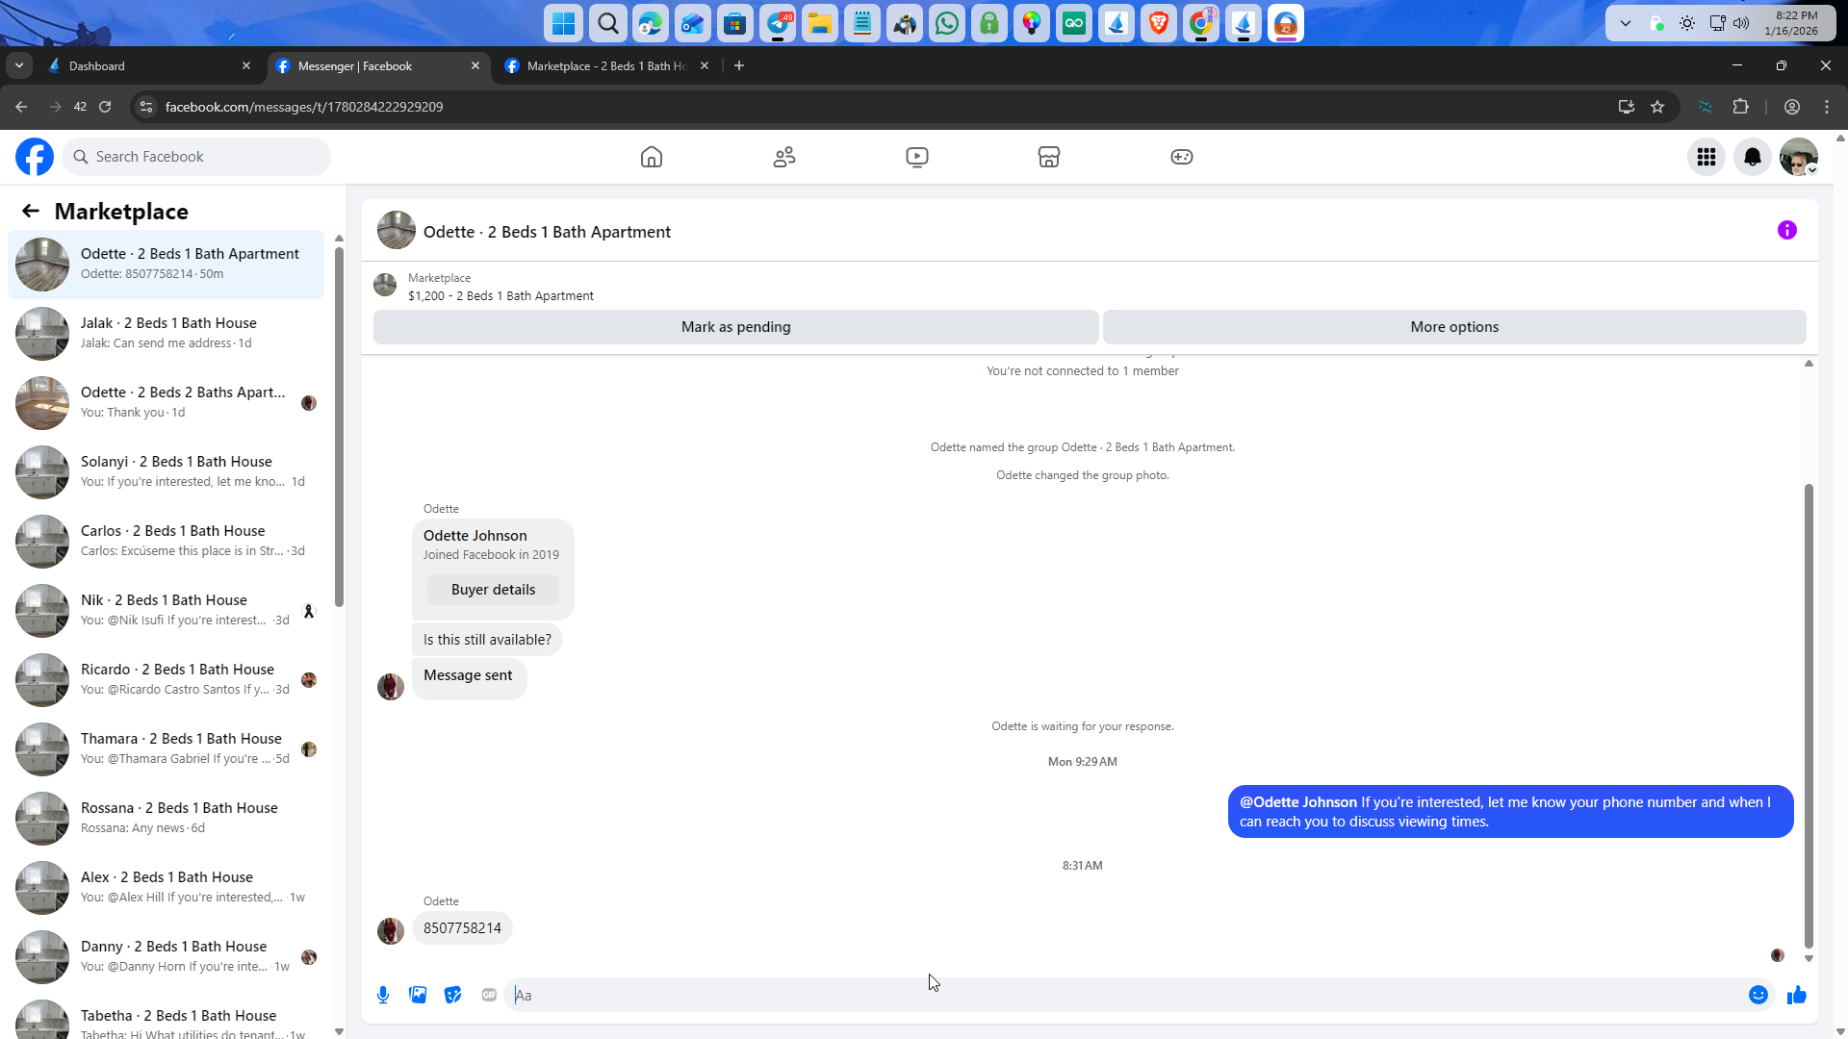Click the voice clip microphone icon

[383, 995]
